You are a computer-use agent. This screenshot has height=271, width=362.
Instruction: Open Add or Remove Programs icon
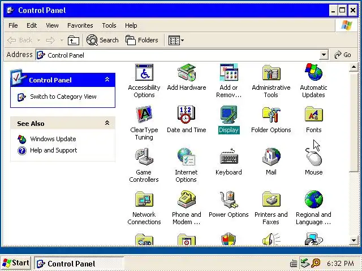point(229,81)
